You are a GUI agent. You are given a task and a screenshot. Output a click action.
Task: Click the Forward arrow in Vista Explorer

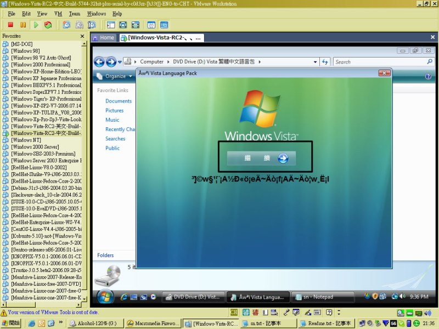[x=111, y=62]
